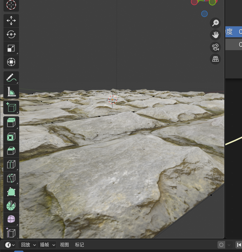Select the Extrude Region tool
242x252 pixels.
coord(11,123)
